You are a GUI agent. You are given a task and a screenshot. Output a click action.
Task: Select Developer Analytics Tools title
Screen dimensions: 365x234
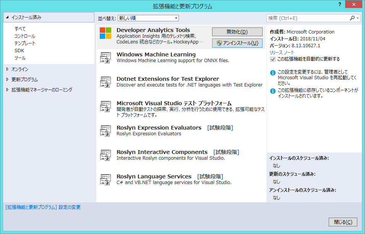[x=153, y=30]
